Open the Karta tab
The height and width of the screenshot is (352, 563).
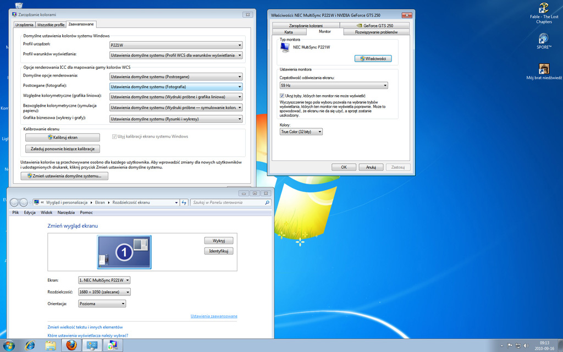[288, 32]
